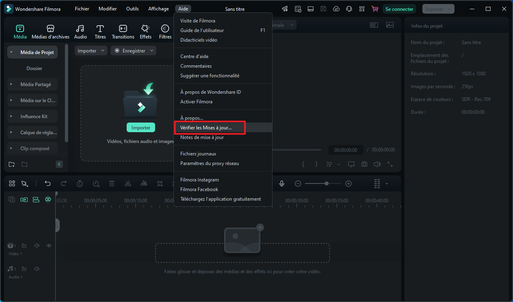
Task: Open the Modifier menu
Action: [108, 9]
